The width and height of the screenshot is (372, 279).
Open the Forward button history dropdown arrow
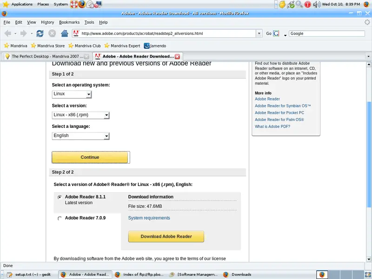(31, 33)
